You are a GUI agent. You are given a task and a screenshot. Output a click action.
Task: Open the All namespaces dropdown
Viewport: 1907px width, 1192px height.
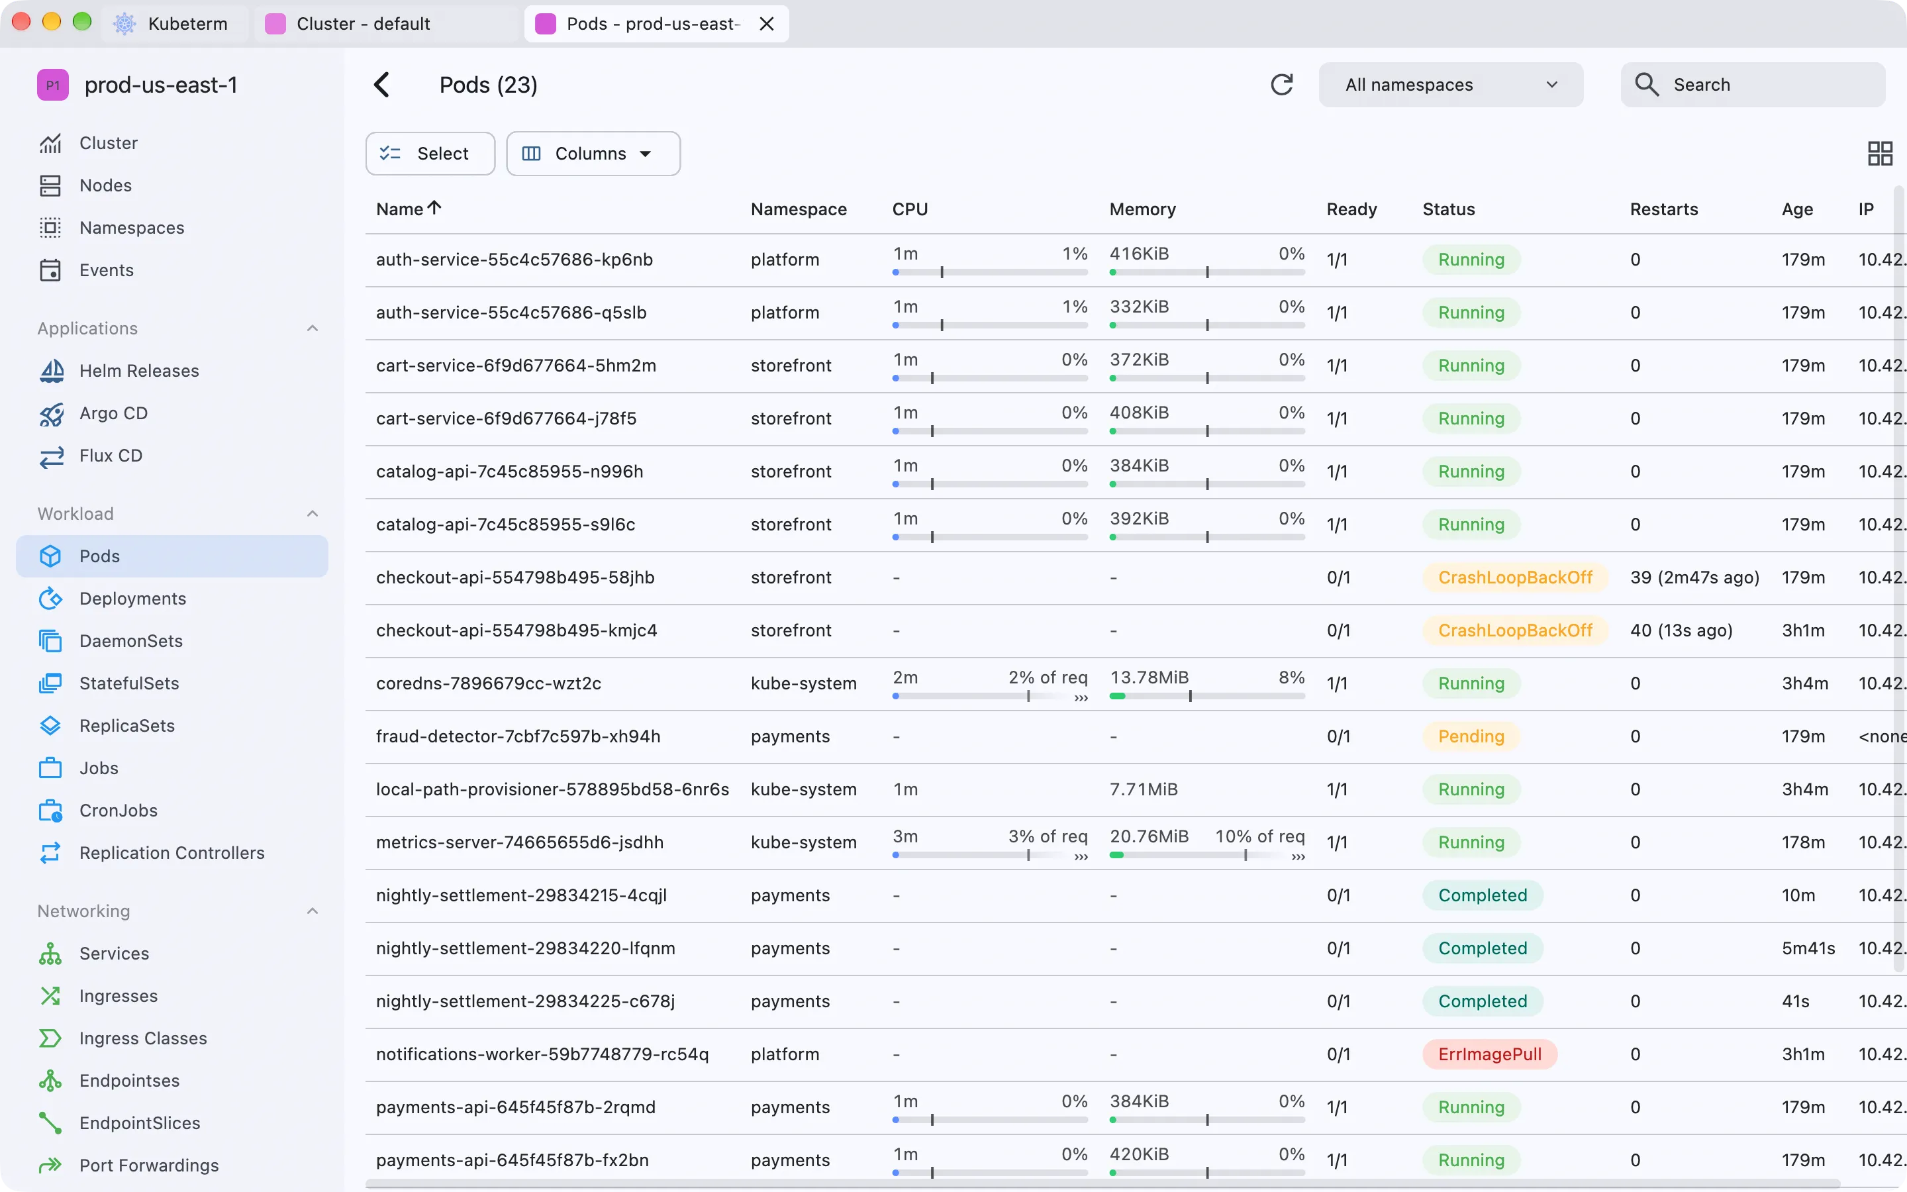1451,85
